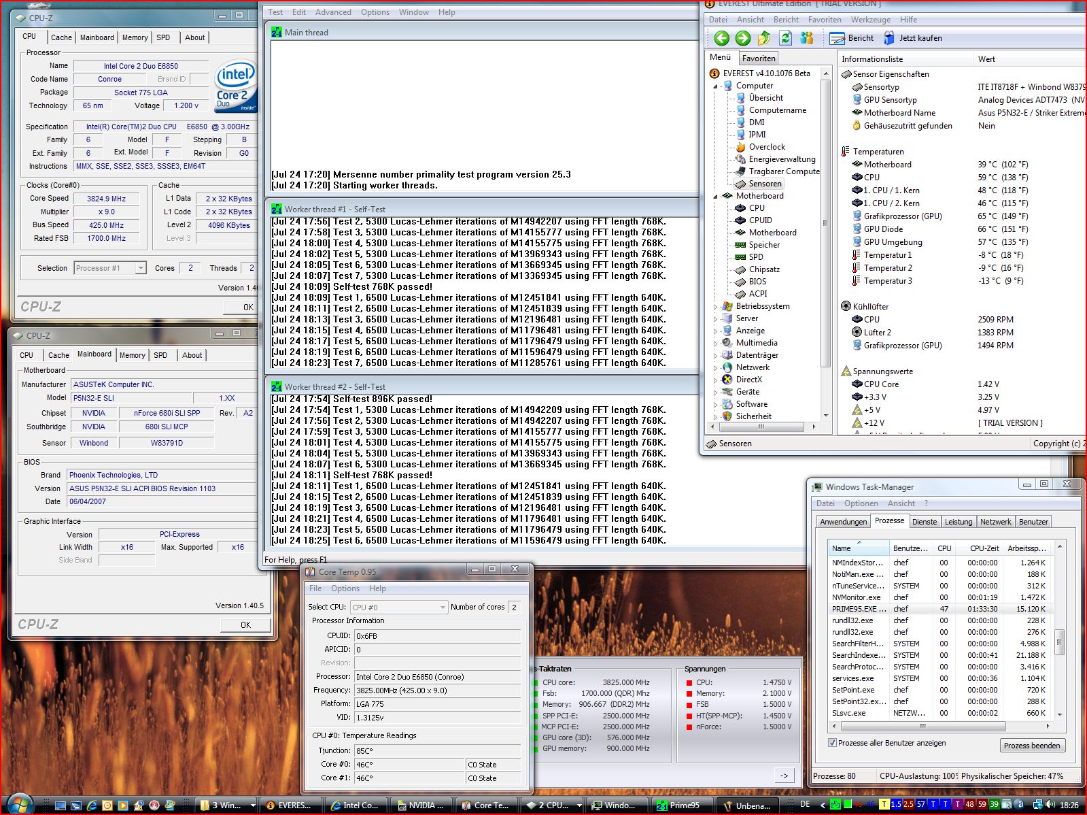The image size is (1087, 815).
Task: Switch to Leistung tab in Task-Manager
Action: (x=959, y=522)
